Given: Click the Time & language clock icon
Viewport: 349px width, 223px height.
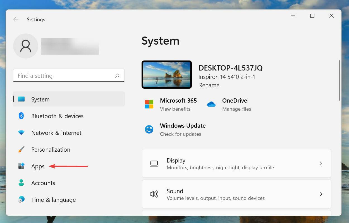Looking at the screenshot, I should (x=21, y=200).
